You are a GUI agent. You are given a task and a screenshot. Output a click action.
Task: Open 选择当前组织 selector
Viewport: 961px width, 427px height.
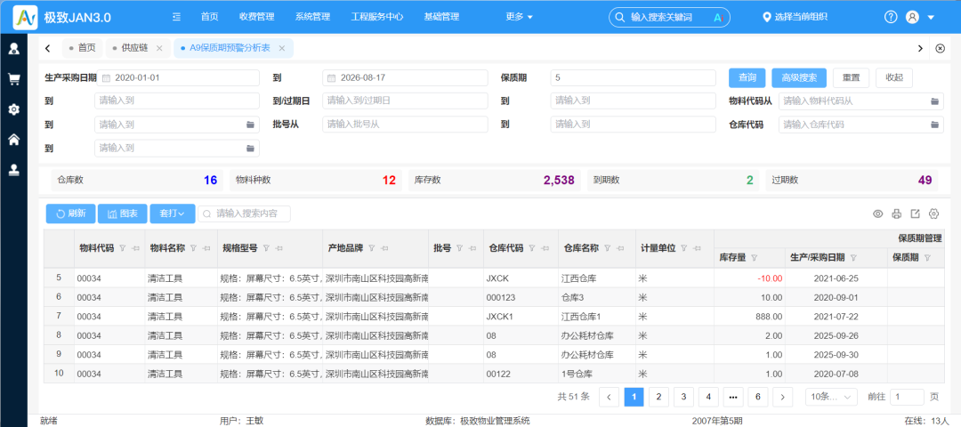(x=796, y=17)
